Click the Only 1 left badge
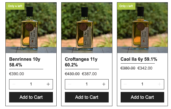Screen dimensions: 171x109 click(x=126, y=6)
